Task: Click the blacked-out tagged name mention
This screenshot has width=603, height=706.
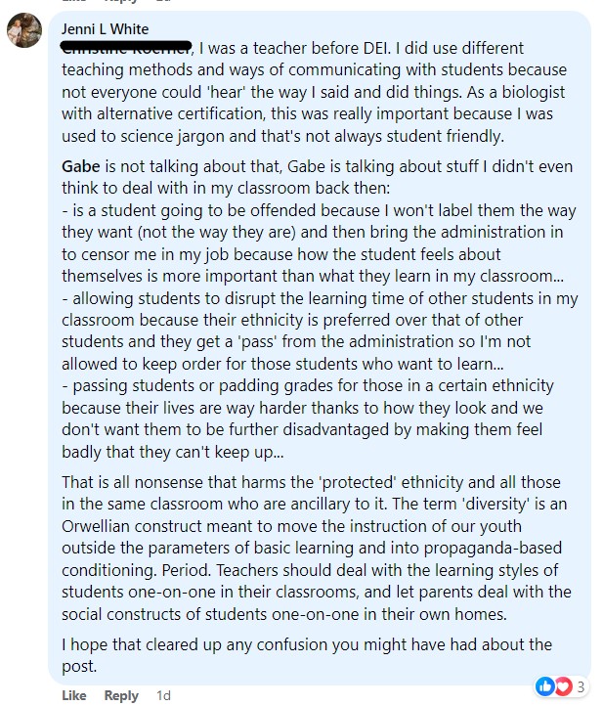Action: coord(129,46)
